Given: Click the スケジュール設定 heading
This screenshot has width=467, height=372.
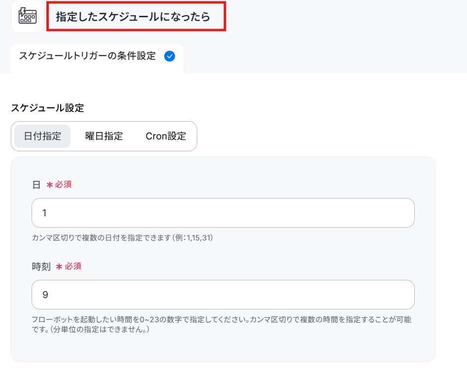Looking at the screenshot, I should click(x=47, y=108).
